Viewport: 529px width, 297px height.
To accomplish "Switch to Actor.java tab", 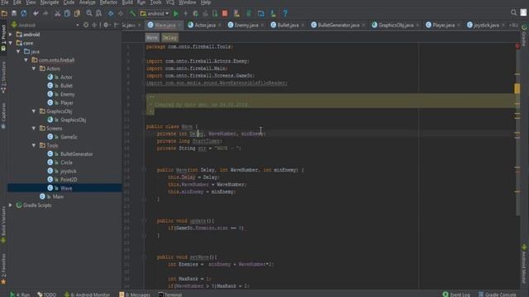I will pyautogui.click(x=205, y=26).
